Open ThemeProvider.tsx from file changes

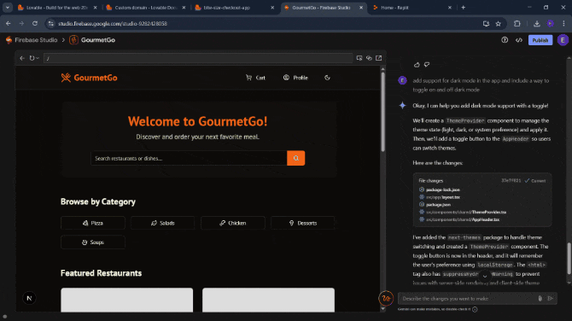[466, 212]
